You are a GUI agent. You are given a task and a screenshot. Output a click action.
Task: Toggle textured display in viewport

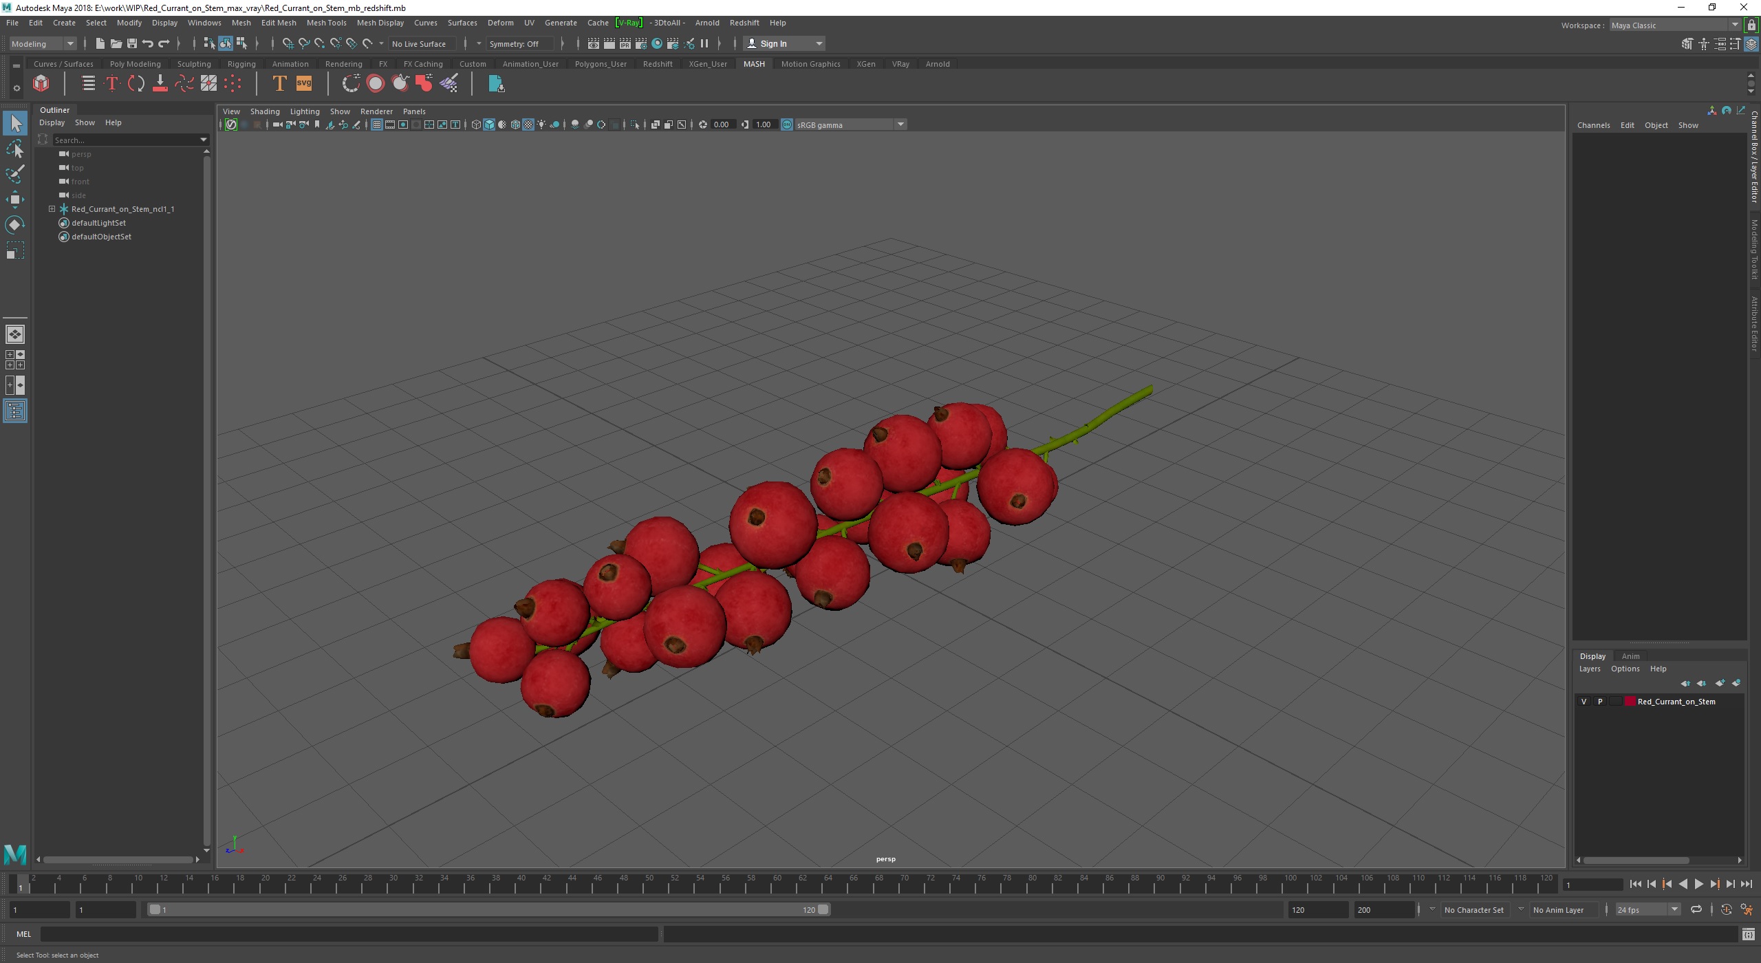click(x=528, y=125)
